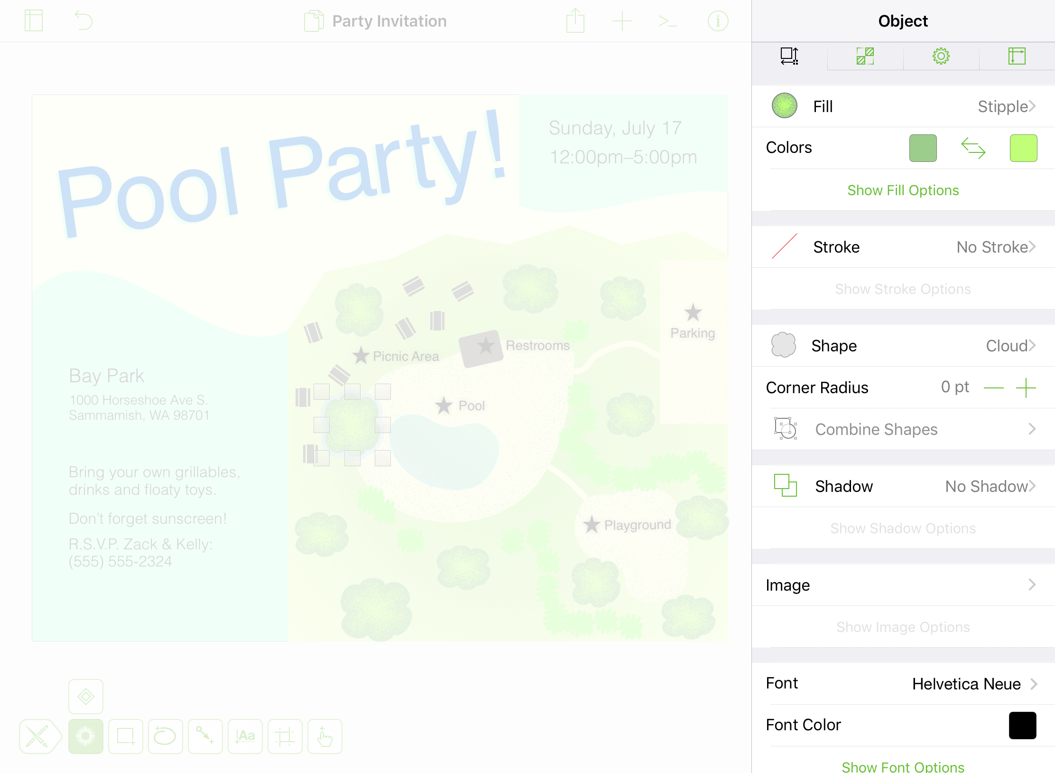This screenshot has width=1055, height=773.
Task: Select the Artboard tool
Action: [x=285, y=736]
